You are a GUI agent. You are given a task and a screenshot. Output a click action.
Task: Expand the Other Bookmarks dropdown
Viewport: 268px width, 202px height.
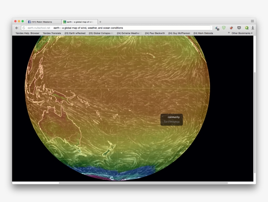point(242,33)
